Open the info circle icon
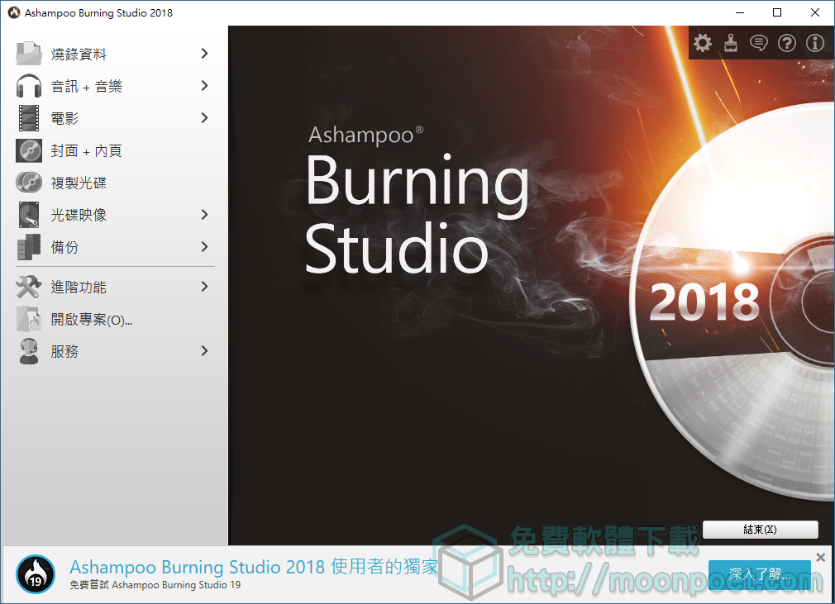Screen dimensions: 835x604 point(814,42)
